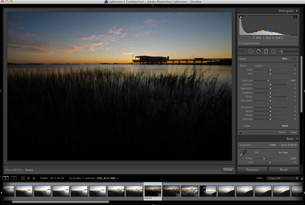305x205 pixels.
Task: Select New mask mode
Action: [x=284, y=59]
